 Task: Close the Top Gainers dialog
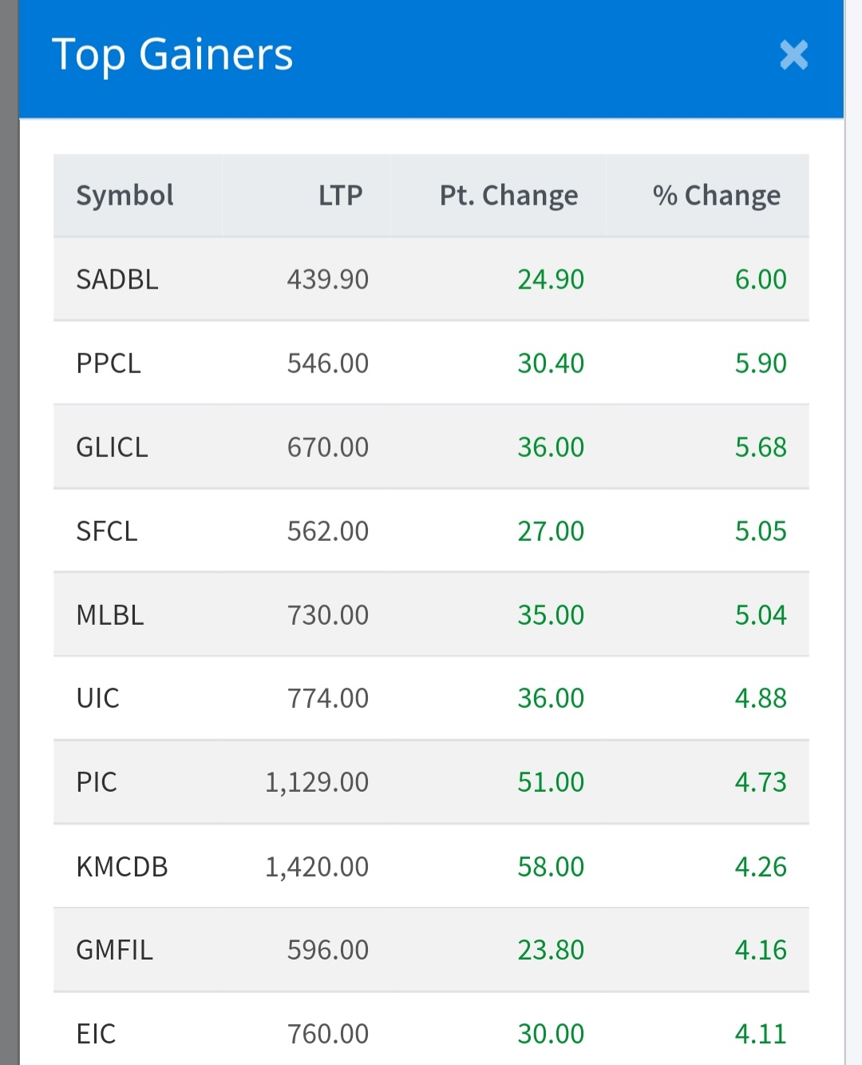(793, 55)
